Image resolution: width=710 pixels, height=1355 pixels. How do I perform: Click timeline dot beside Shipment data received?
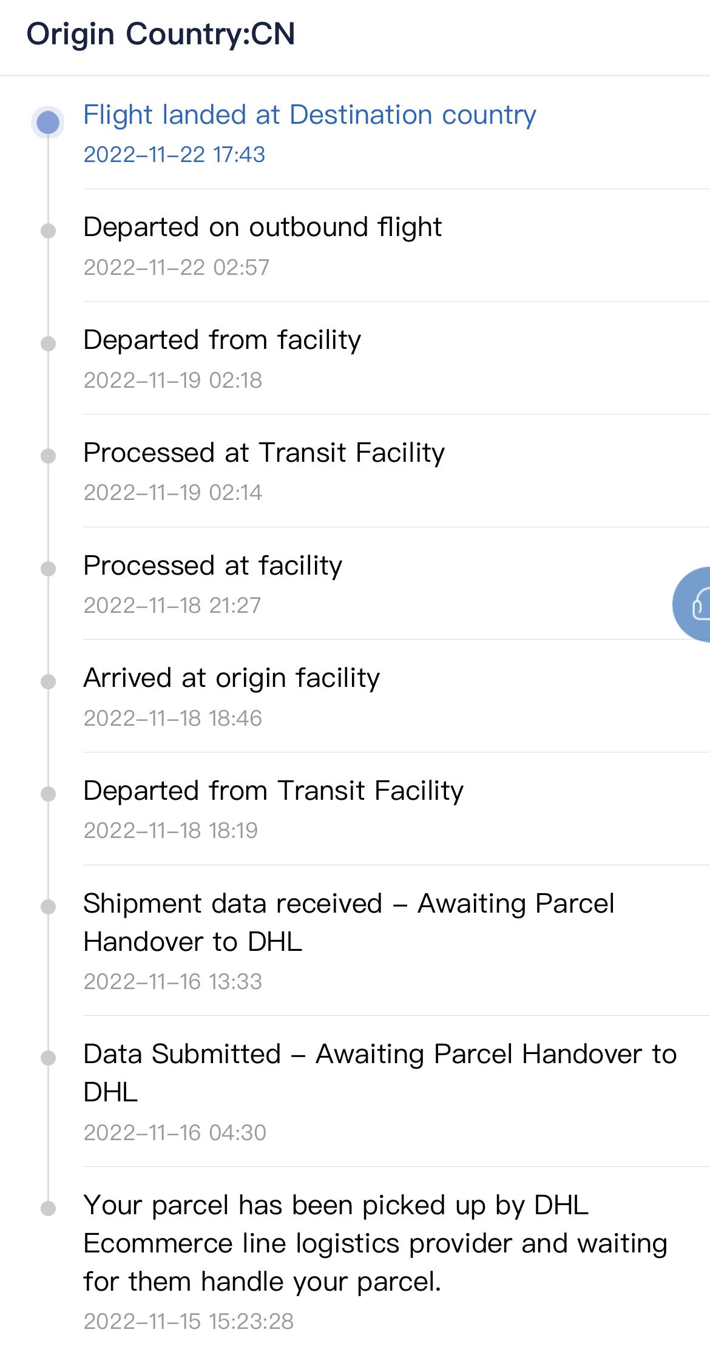click(x=48, y=907)
